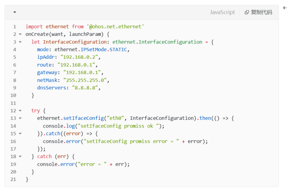Click line number 1 in the gutter

[15, 27]
